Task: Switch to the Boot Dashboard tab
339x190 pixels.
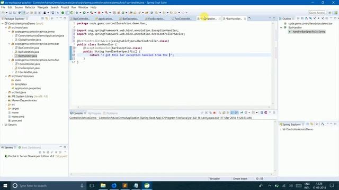Action: point(30,148)
